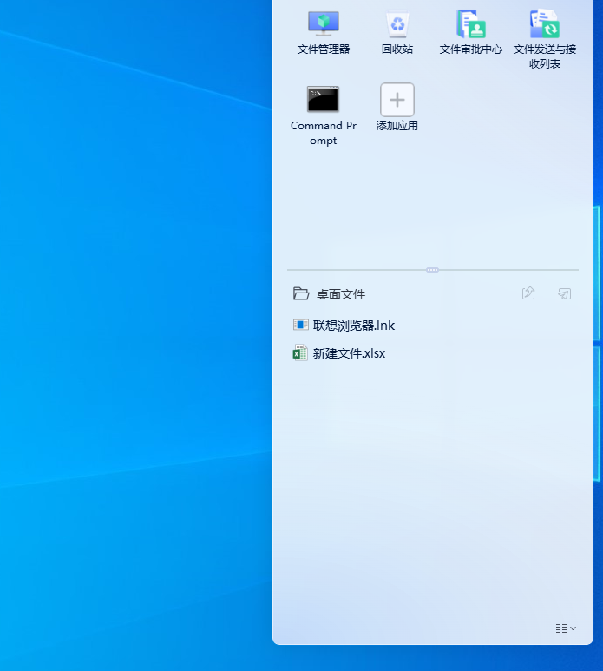
Task: Click the paper plane send icon
Action: (x=565, y=294)
